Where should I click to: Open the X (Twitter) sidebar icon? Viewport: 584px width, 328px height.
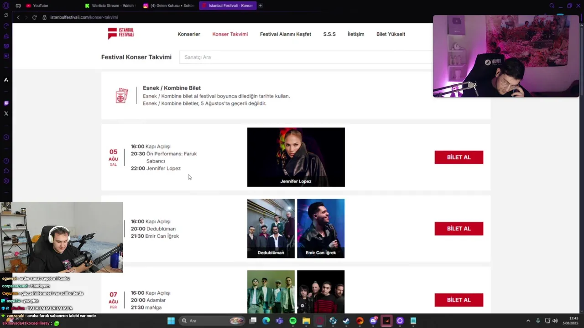click(x=6, y=113)
